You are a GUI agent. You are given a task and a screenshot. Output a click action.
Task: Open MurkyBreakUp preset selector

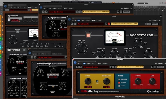tap(90, 24)
